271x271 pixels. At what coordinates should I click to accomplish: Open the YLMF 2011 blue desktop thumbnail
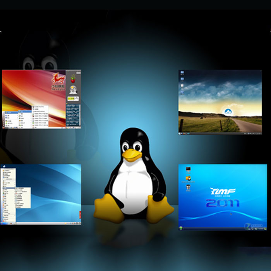pos(223,197)
